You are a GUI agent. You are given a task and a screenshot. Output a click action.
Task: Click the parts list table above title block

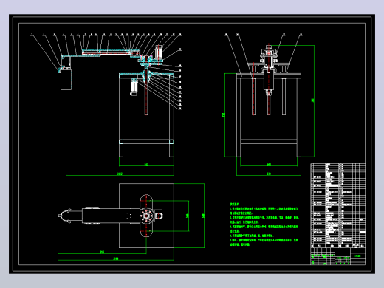(337, 205)
